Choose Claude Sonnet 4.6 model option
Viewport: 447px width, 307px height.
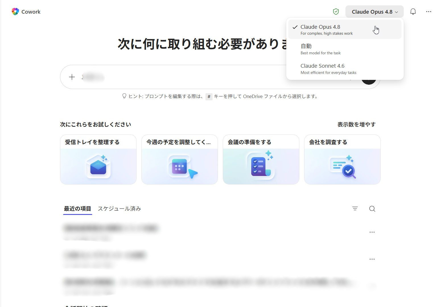pyautogui.click(x=345, y=69)
